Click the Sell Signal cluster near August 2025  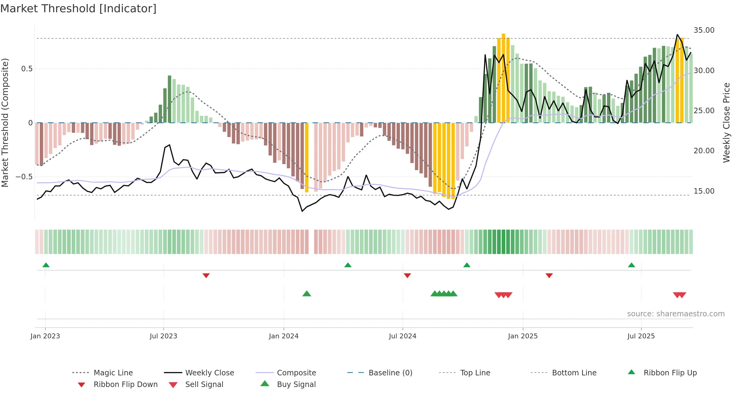click(x=680, y=295)
